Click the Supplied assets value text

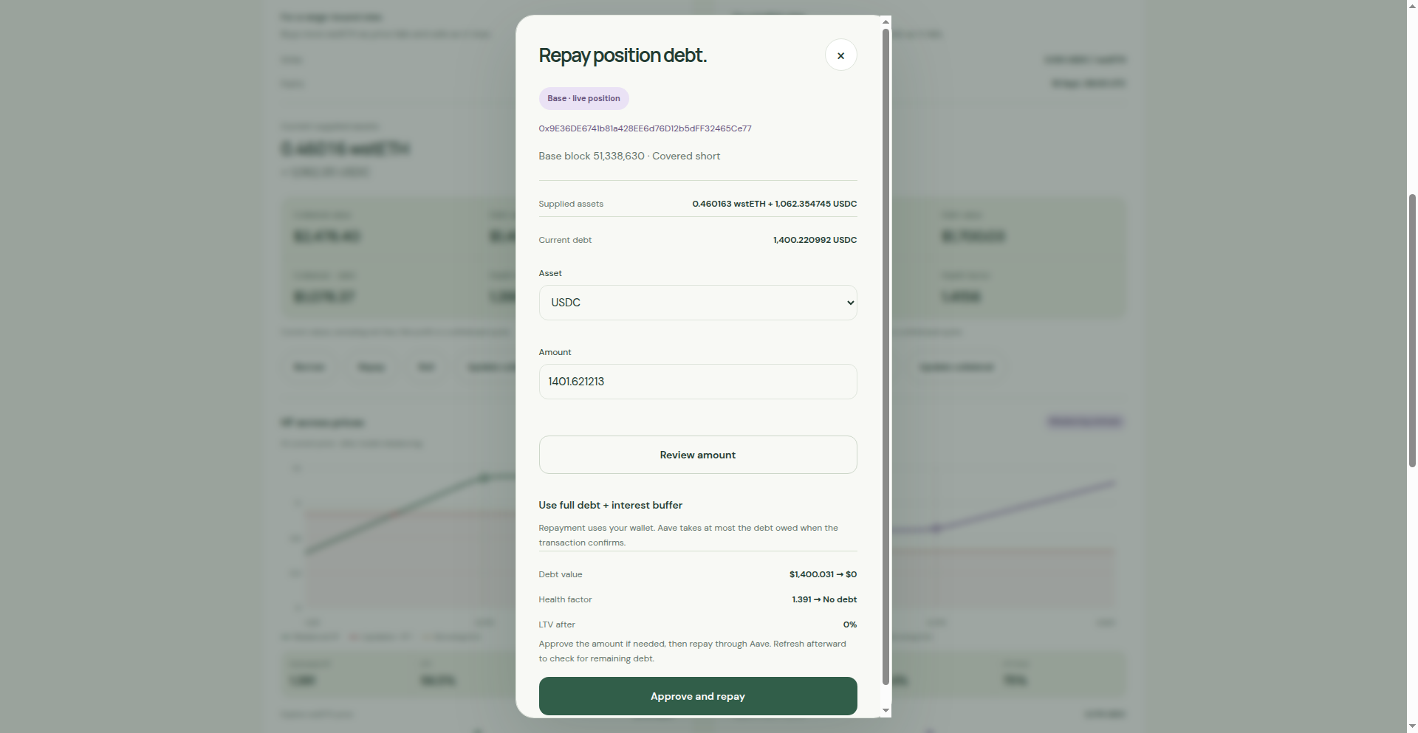[774, 204]
